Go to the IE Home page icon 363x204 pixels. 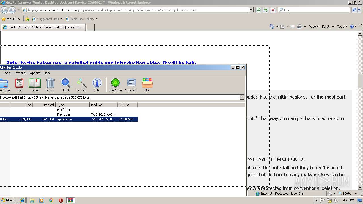(272, 27)
